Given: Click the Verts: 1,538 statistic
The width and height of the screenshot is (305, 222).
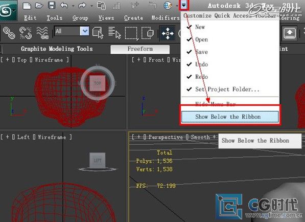Looking at the screenshot, I should click(154, 169).
